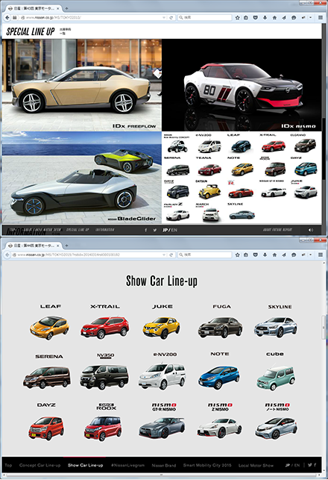Select INFORMATION in 2013 footer menu
Screen dimensions: 328x480
point(105,230)
